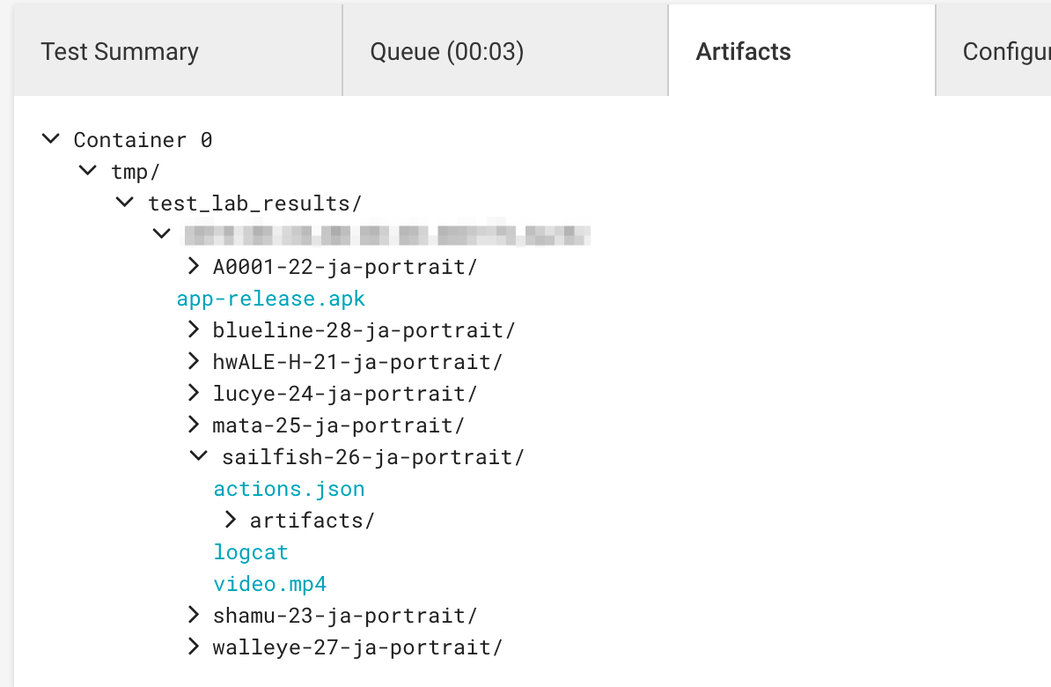
Task: Collapse the Container 0 tree node
Action: pyautogui.click(x=50, y=138)
